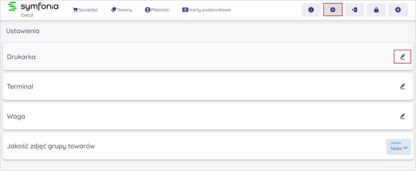Click the chevron next to Niska
Image resolution: width=416 pixels, height=171 pixels.
tap(405, 148)
